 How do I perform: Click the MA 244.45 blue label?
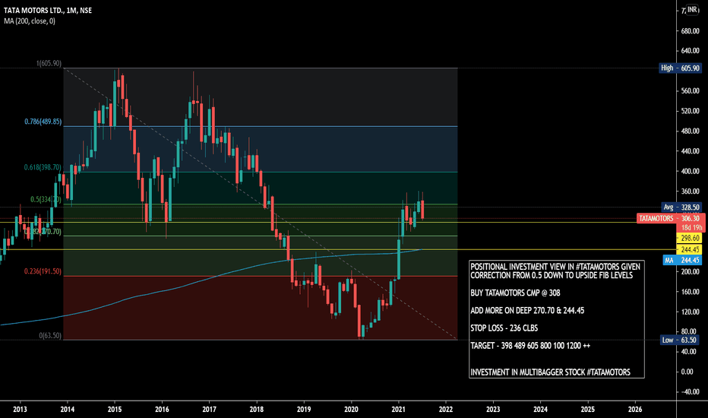pos(682,260)
